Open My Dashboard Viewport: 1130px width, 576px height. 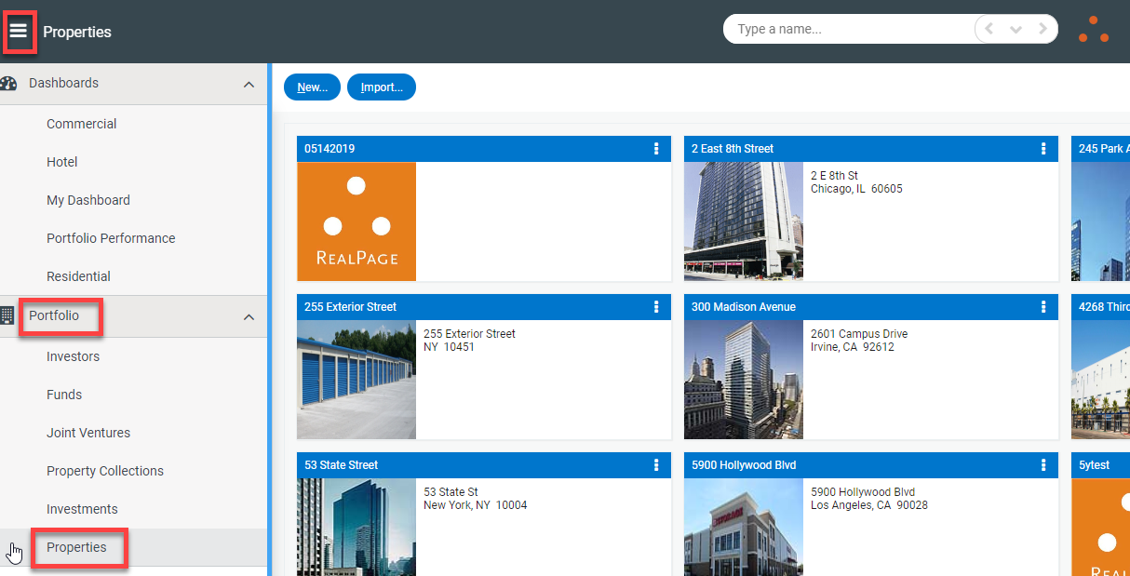[88, 200]
